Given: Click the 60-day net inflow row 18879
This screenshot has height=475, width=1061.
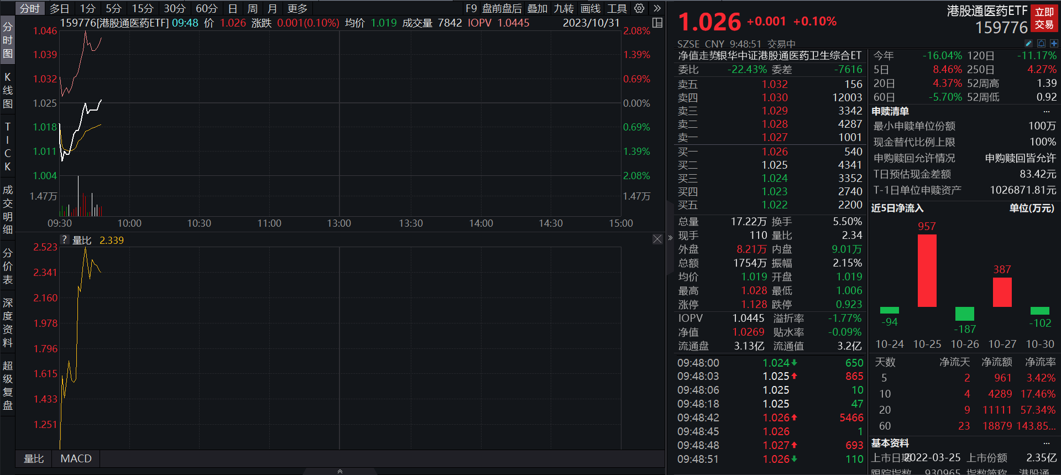Looking at the screenshot, I should 965,426.
